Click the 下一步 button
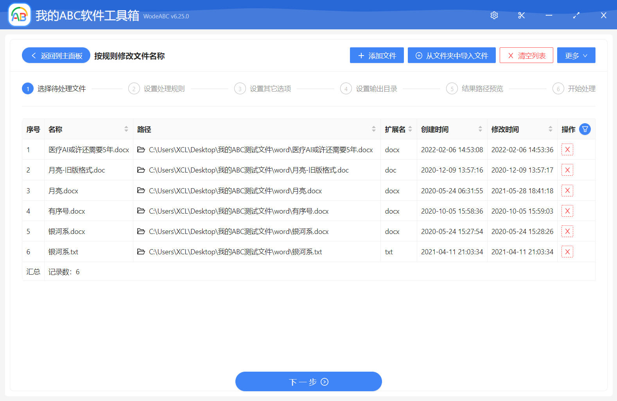The image size is (617, 401). click(308, 381)
